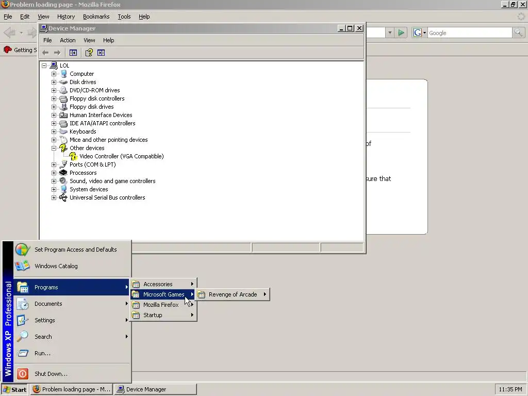
Task: Select the DVD/CD-ROM drives icon
Action: point(63,90)
